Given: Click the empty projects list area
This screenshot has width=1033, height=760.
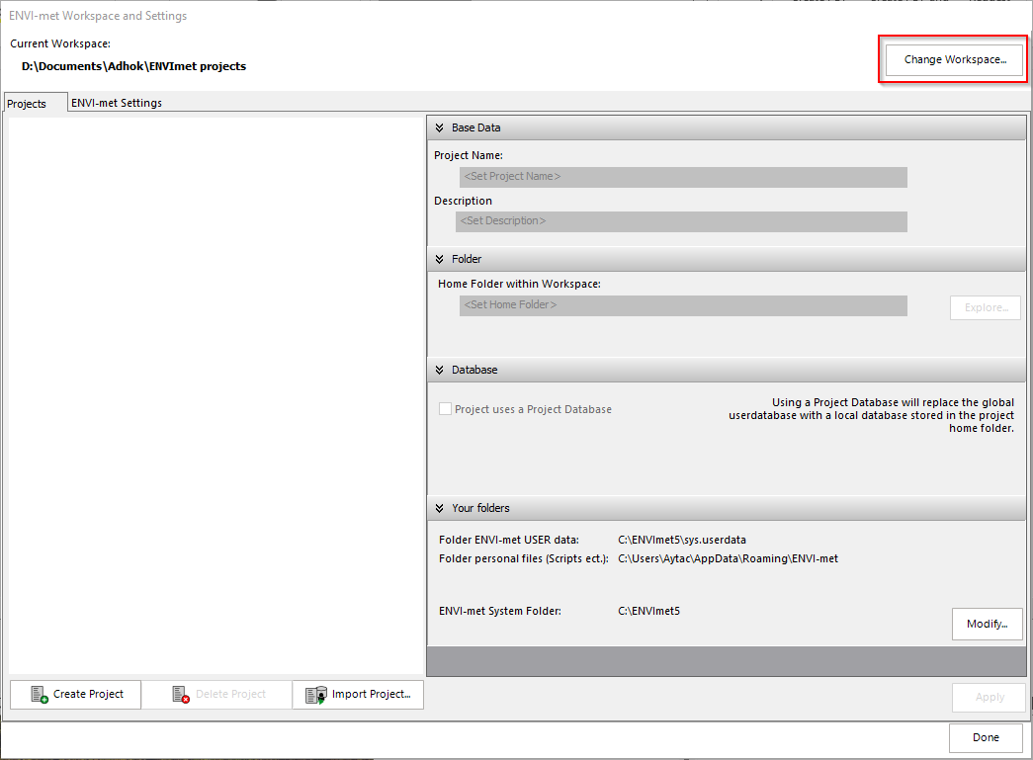Looking at the screenshot, I should pyautogui.click(x=215, y=395).
